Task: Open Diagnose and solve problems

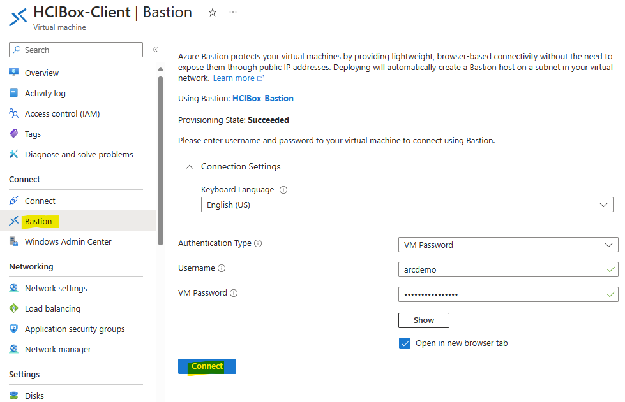Action: point(79,154)
